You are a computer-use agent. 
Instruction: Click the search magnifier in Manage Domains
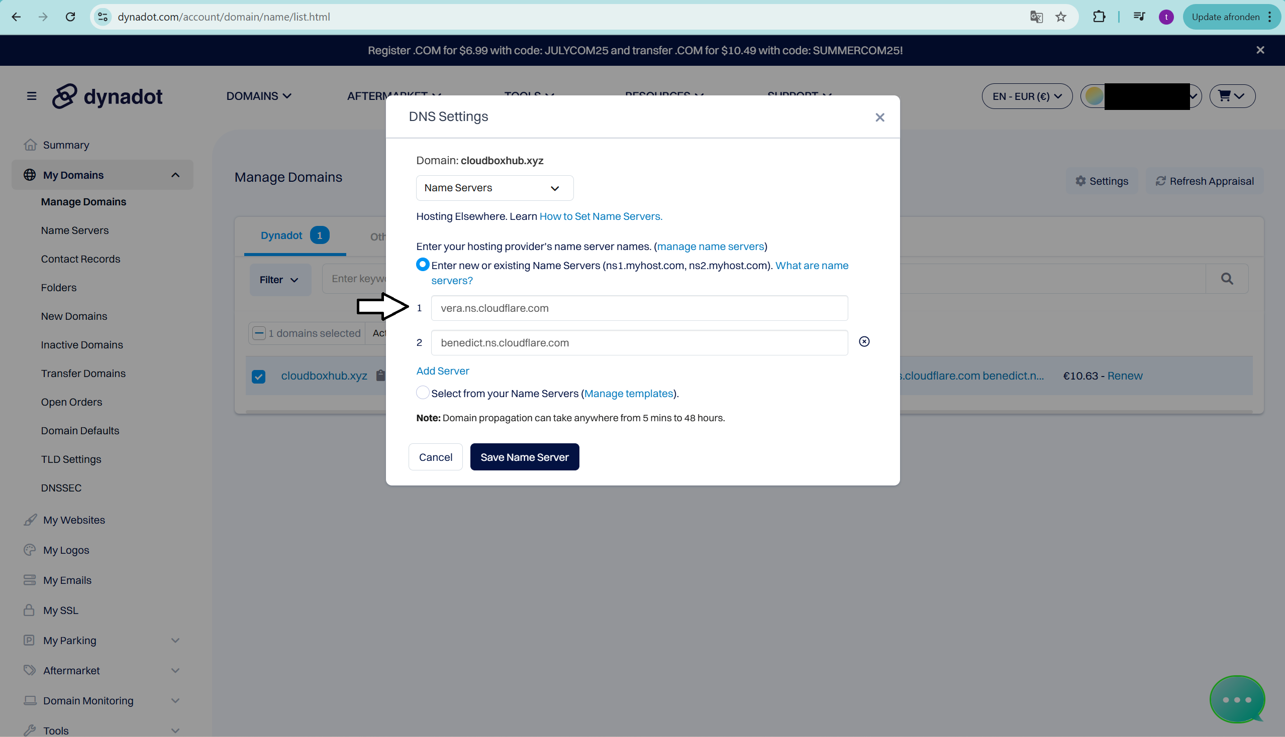[1227, 279]
